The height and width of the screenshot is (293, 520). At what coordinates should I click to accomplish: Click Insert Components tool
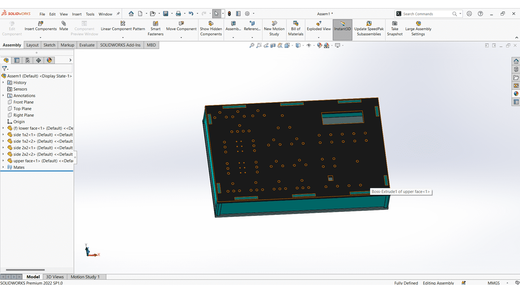41,26
